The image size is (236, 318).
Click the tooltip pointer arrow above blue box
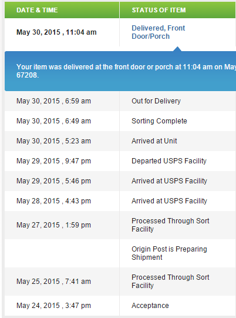tap(177, 49)
